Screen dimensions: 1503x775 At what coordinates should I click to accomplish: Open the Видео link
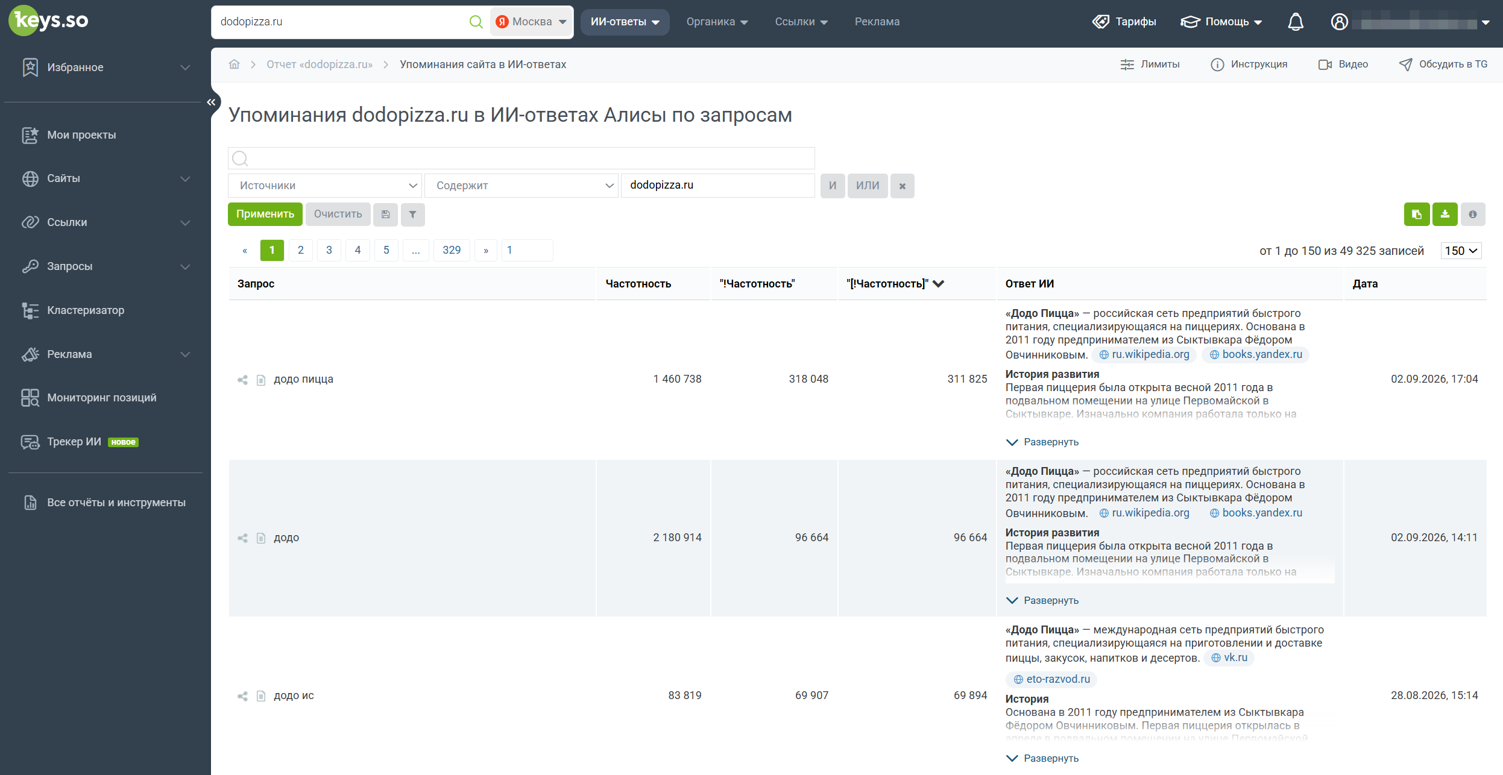tap(1343, 64)
